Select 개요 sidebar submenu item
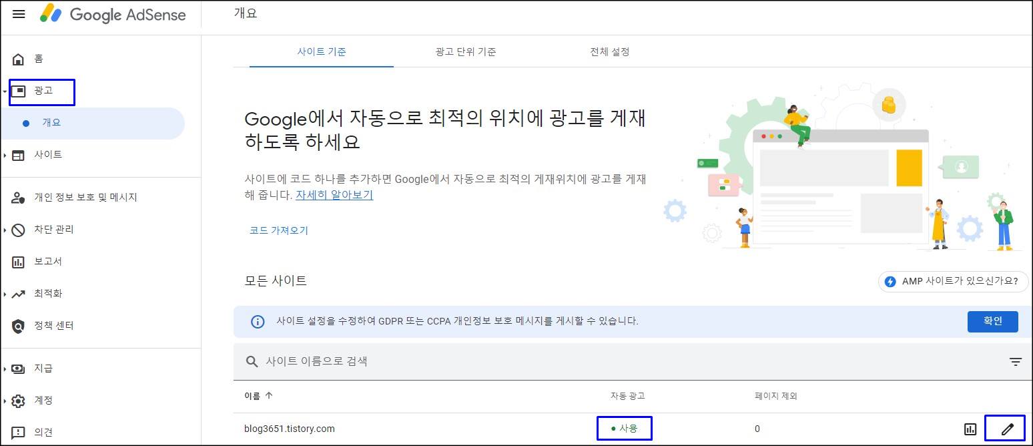 coord(92,124)
